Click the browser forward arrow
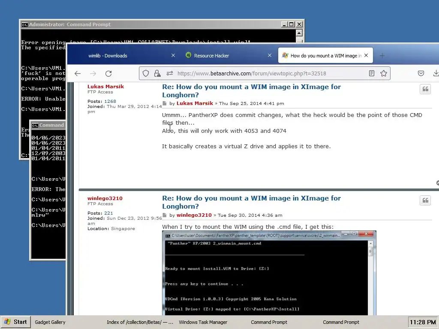439x329 pixels. point(93,74)
